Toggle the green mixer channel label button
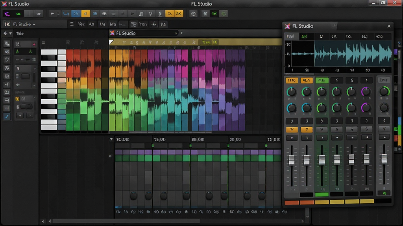The height and width of the screenshot is (226, 403). click(x=322, y=80)
